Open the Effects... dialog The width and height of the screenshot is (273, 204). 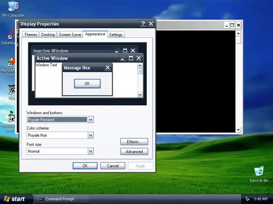(x=134, y=142)
